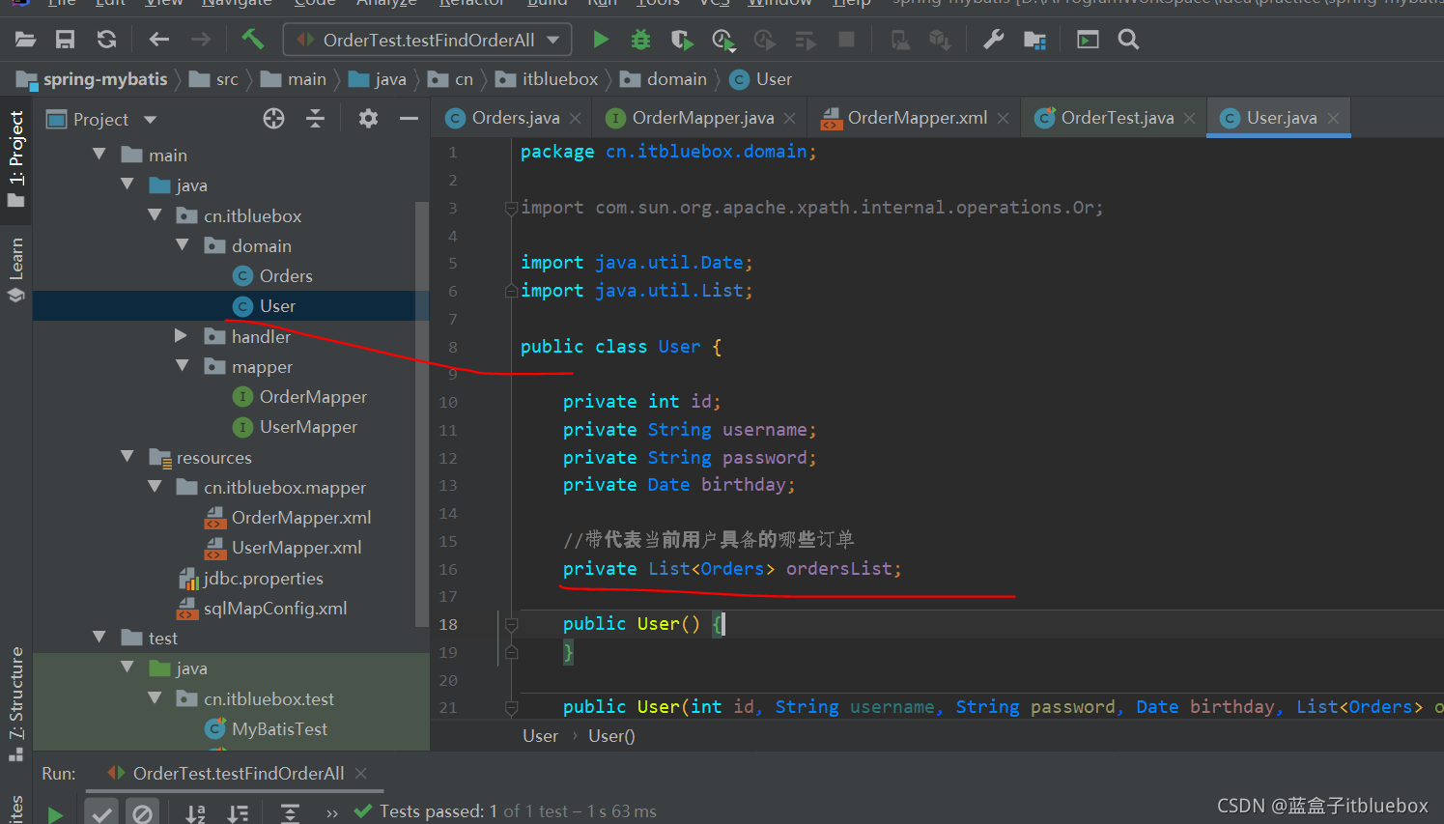
Task: Open Project Structure toolbar icon
Action: [x=1034, y=40]
